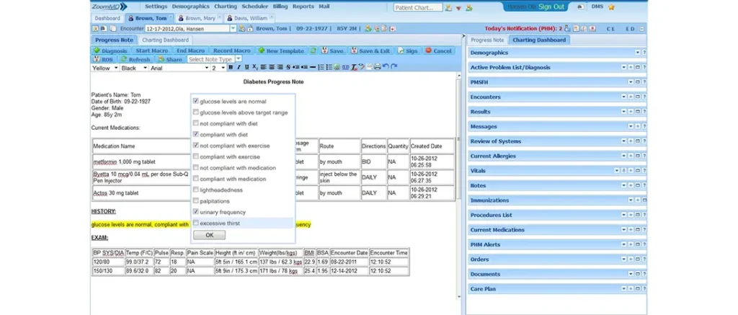Image resolution: width=738 pixels, height=315 pixels.
Task: Click the Bold formatting icon
Action: point(231,67)
